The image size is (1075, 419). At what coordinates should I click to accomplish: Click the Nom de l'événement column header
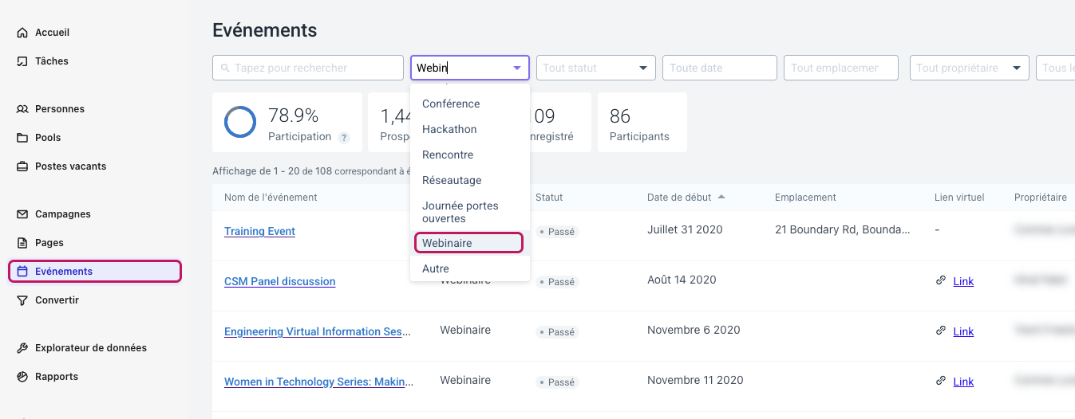(x=271, y=197)
